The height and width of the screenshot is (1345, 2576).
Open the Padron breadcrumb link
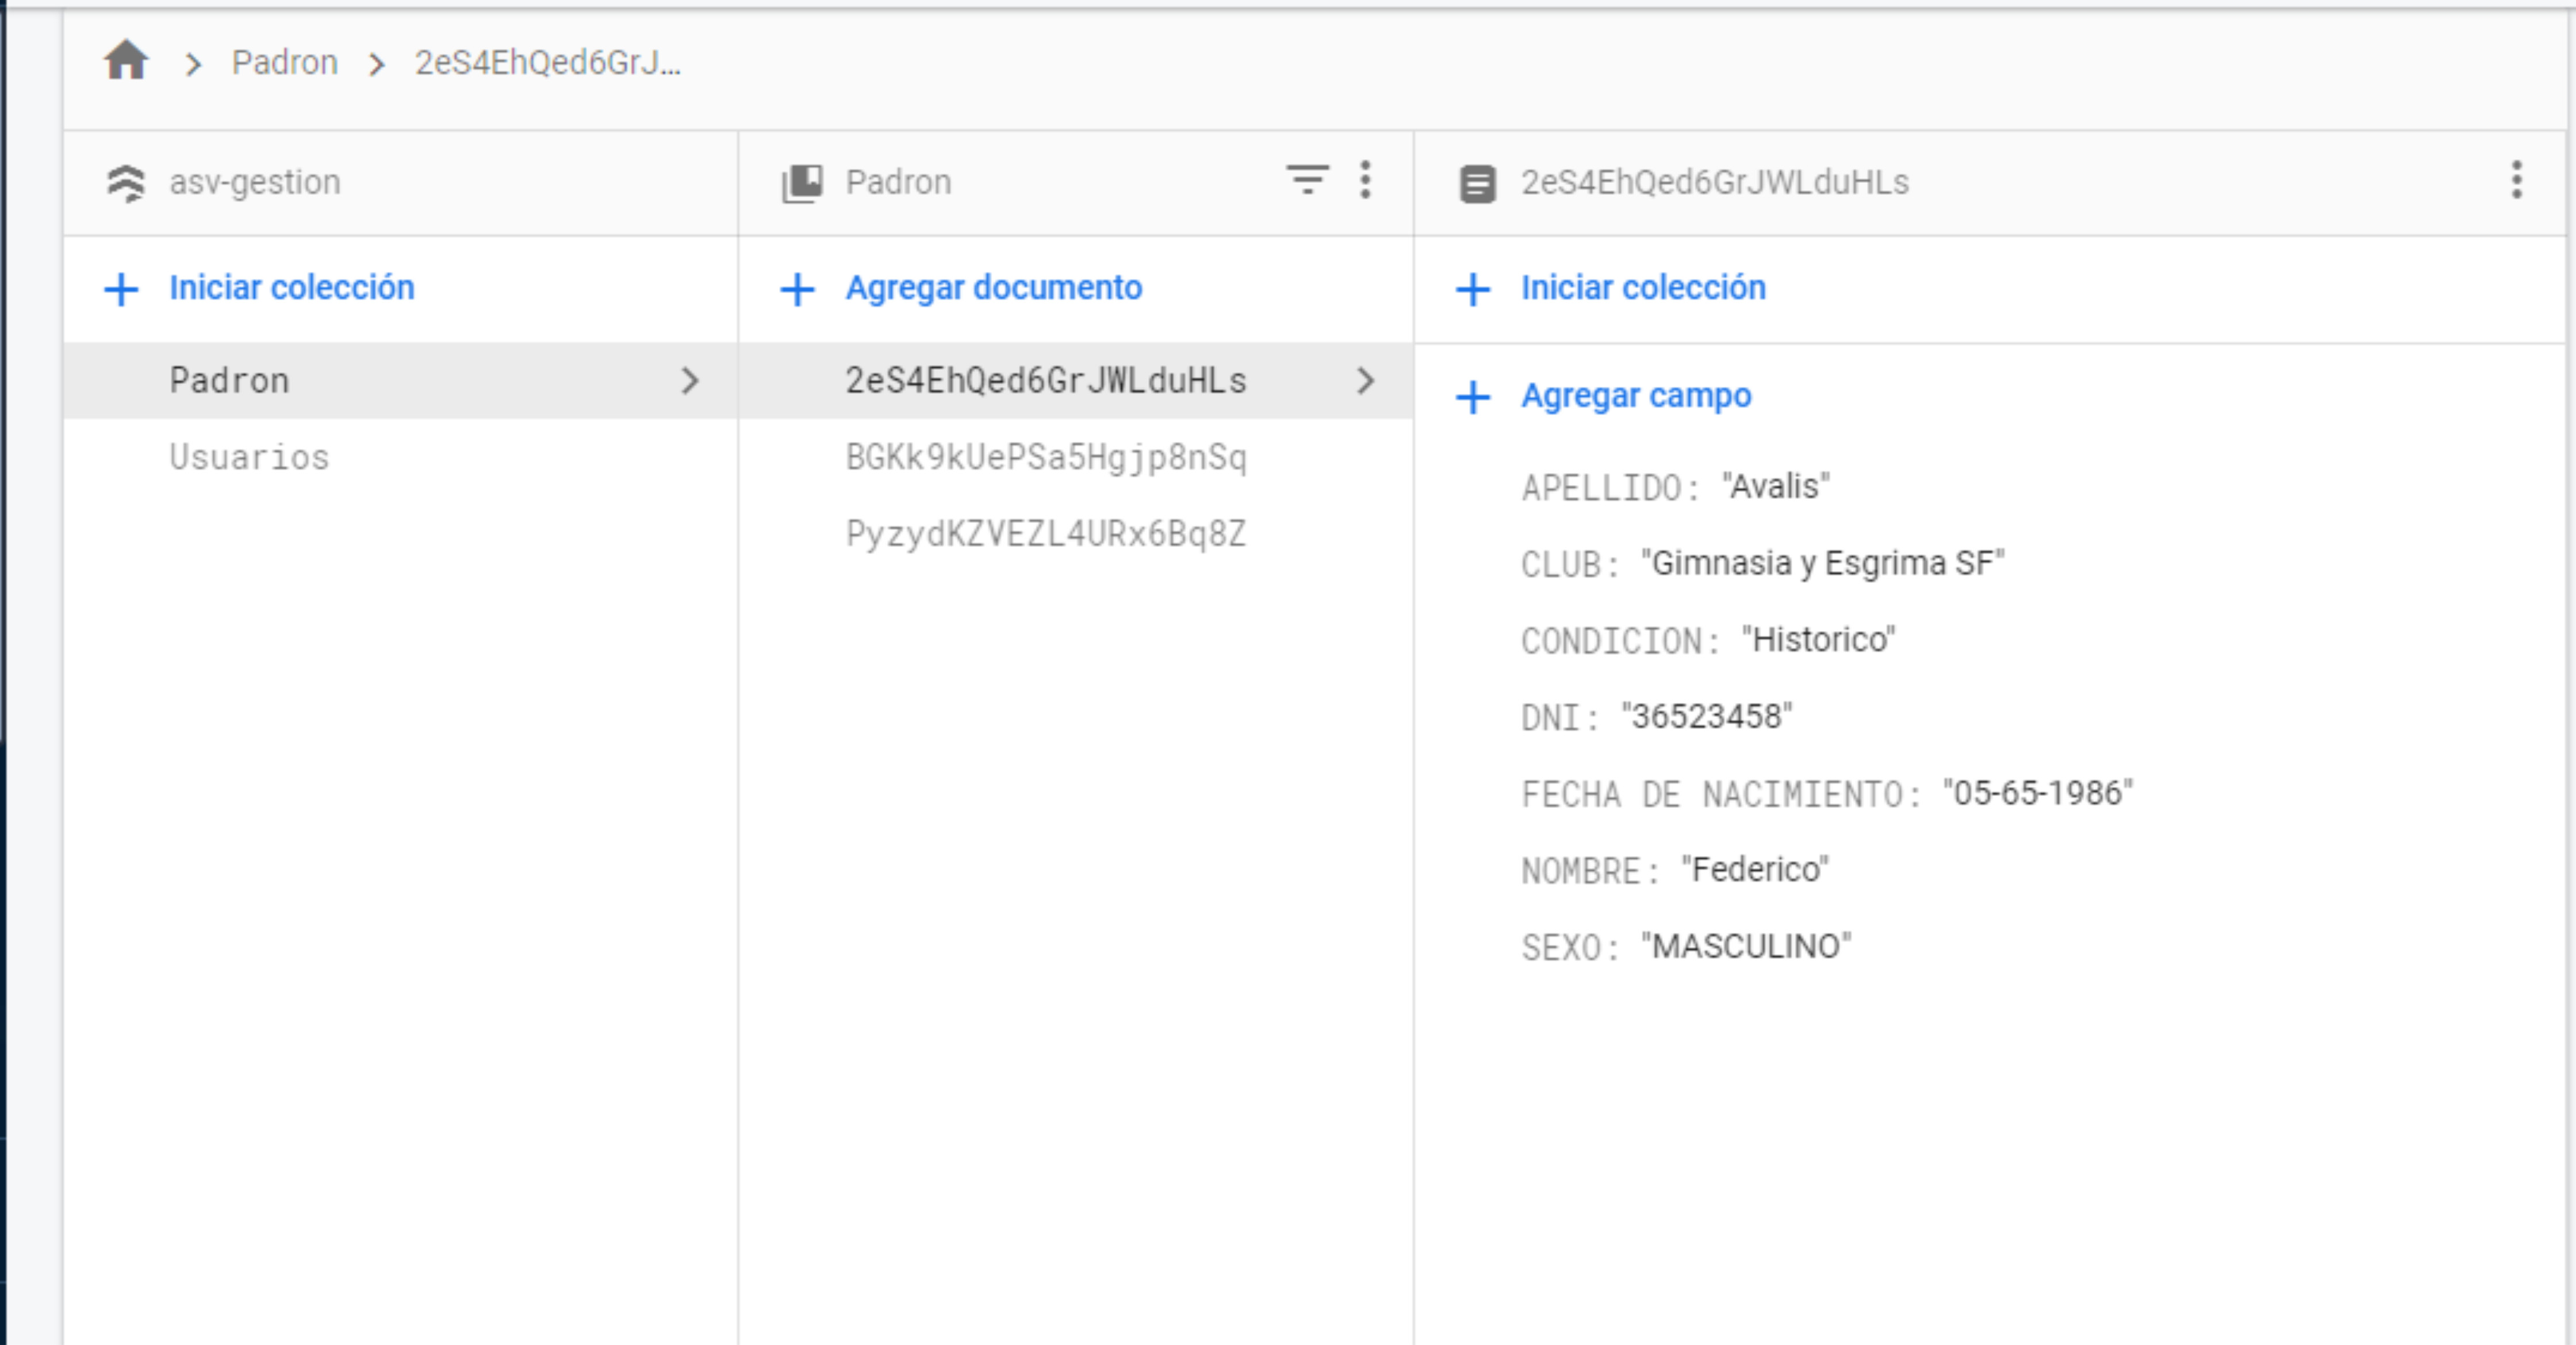285,63
